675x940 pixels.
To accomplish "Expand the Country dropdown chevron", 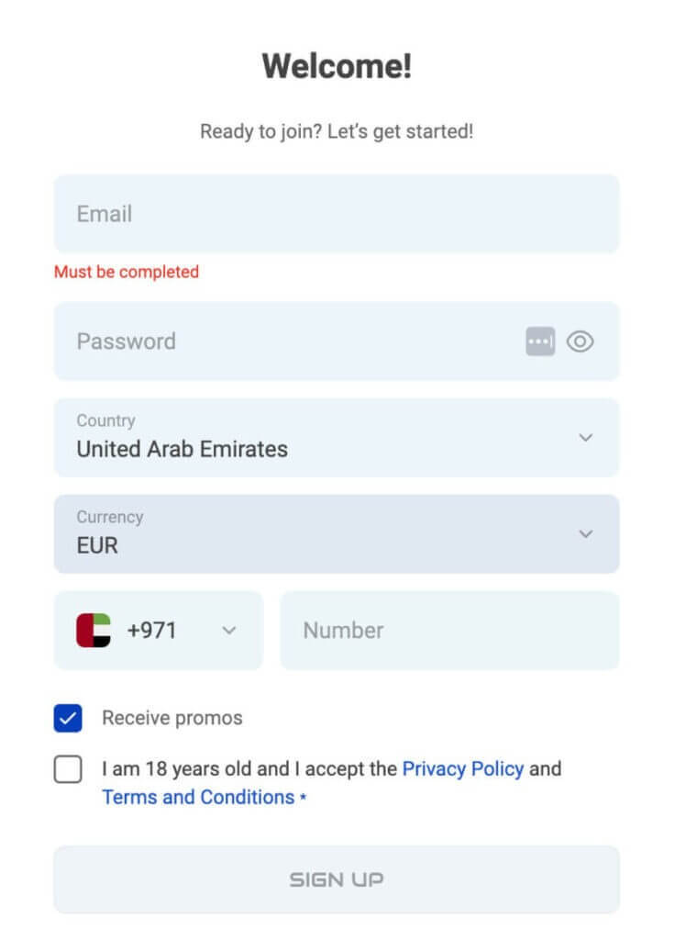I will 586,437.
